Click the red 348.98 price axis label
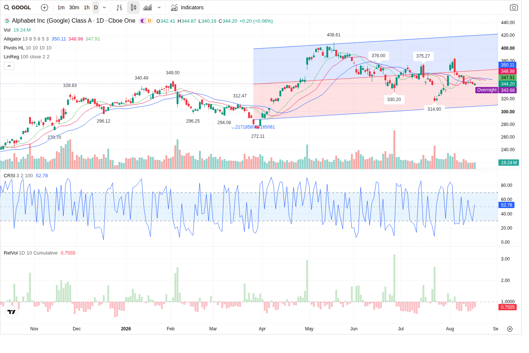The image size is (529, 353). point(507,71)
